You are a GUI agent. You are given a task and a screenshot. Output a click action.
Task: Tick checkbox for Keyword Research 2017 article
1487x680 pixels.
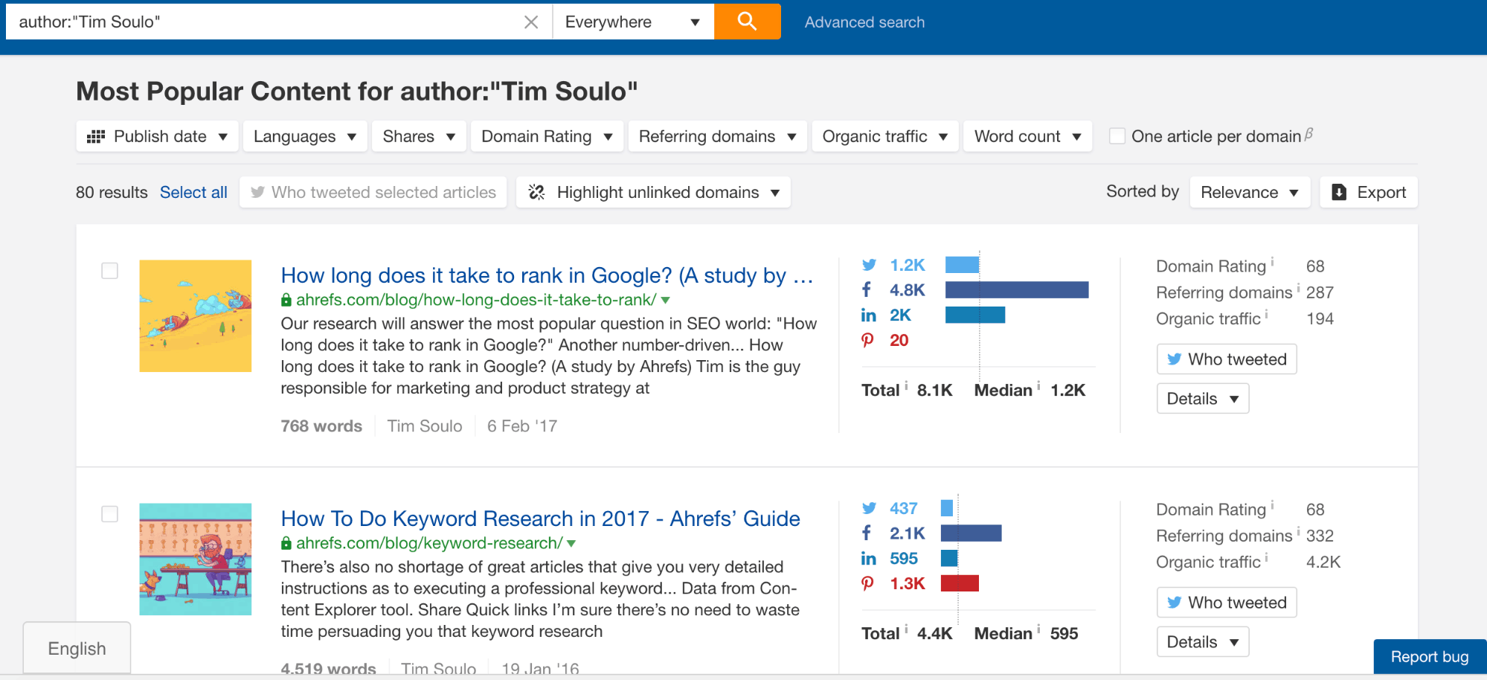109,513
